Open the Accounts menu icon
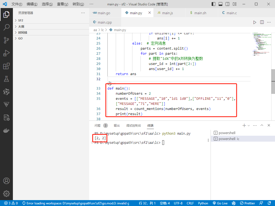Image resolution: width=275 pixels, height=206 pixels. [6, 181]
